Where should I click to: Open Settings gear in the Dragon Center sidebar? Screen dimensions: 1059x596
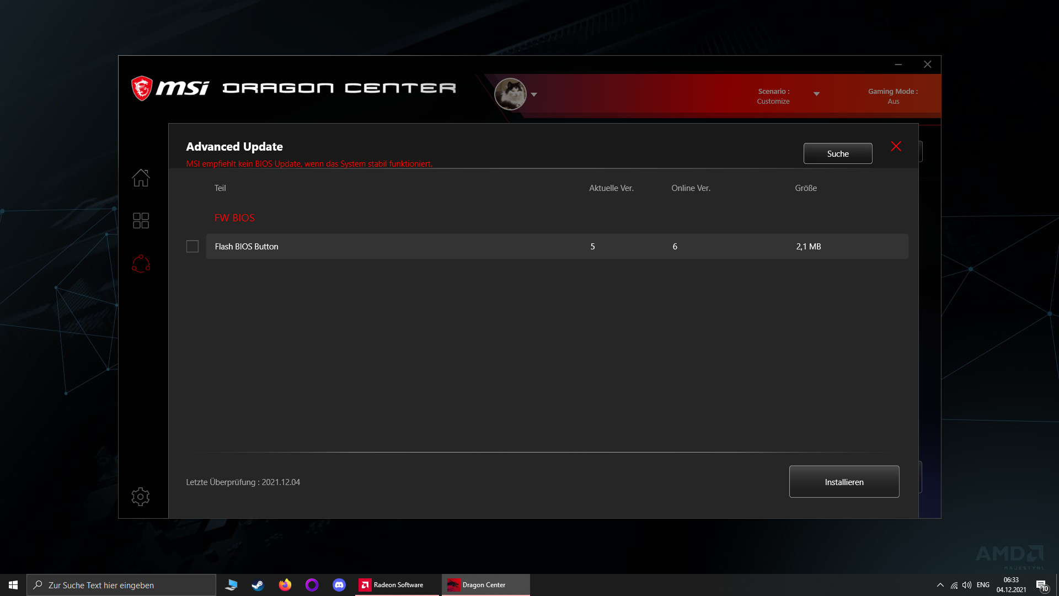point(141,497)
